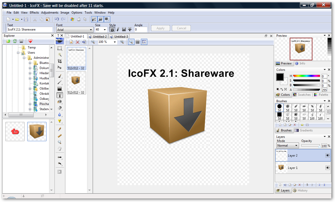Select the magnifier zoom tool in toolbox
Image resolution: width=335 pixels, height=202 pixels.
point(60,142)
